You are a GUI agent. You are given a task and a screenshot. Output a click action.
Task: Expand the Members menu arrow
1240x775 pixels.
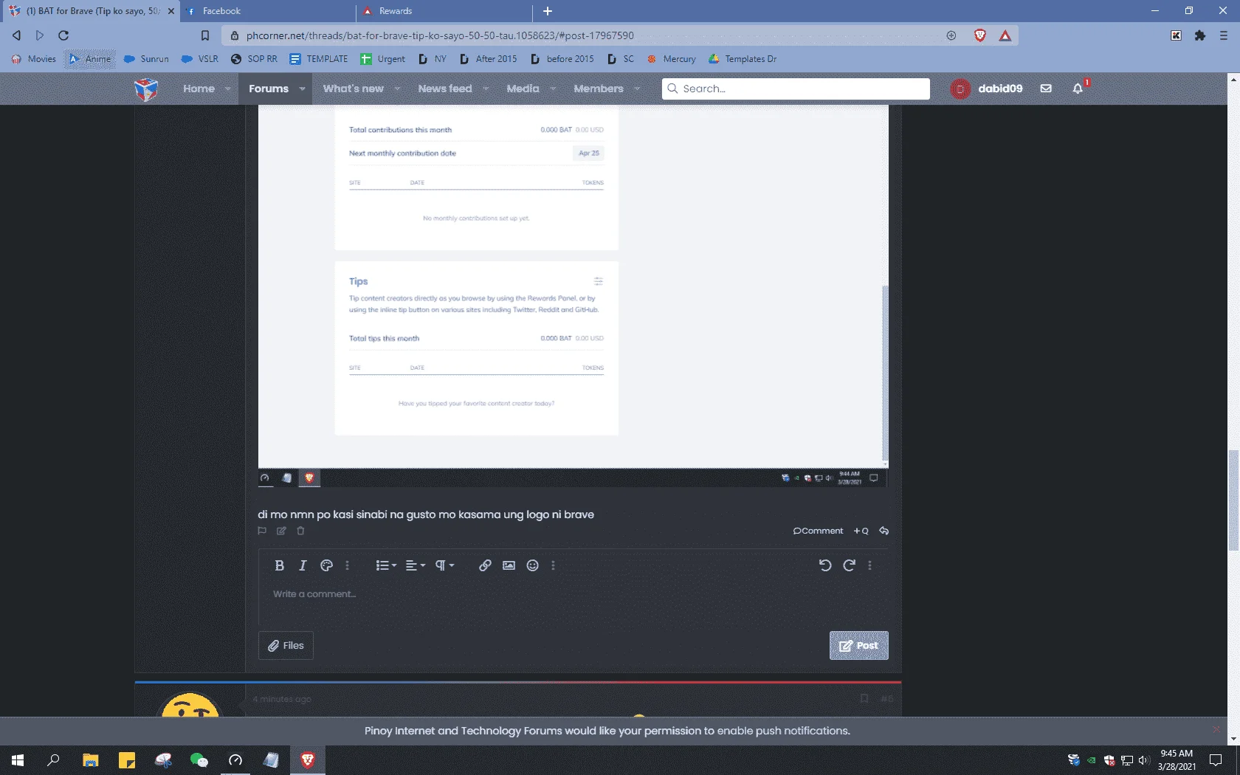pos(637,89)
